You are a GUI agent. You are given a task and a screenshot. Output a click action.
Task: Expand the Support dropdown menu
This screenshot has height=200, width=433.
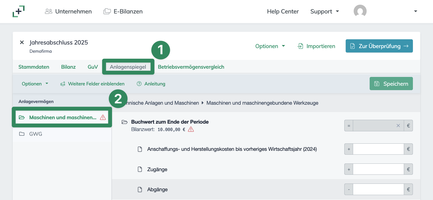point(324,12)
